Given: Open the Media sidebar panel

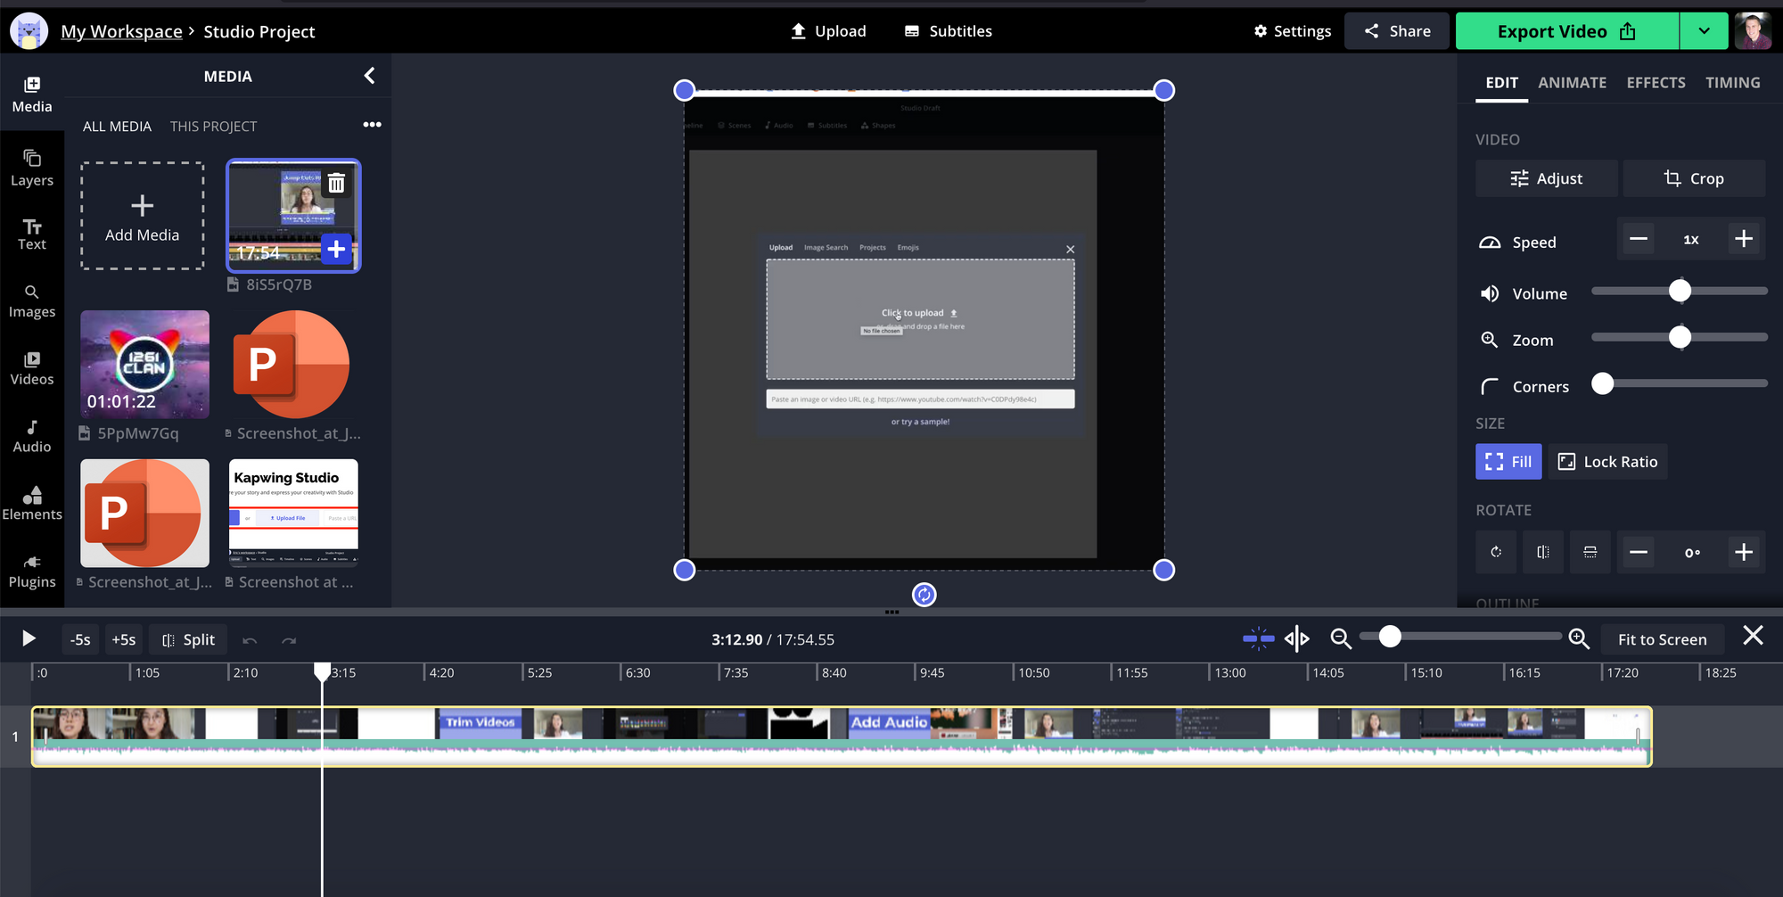Looking at the screenshot, I should 32,94.
